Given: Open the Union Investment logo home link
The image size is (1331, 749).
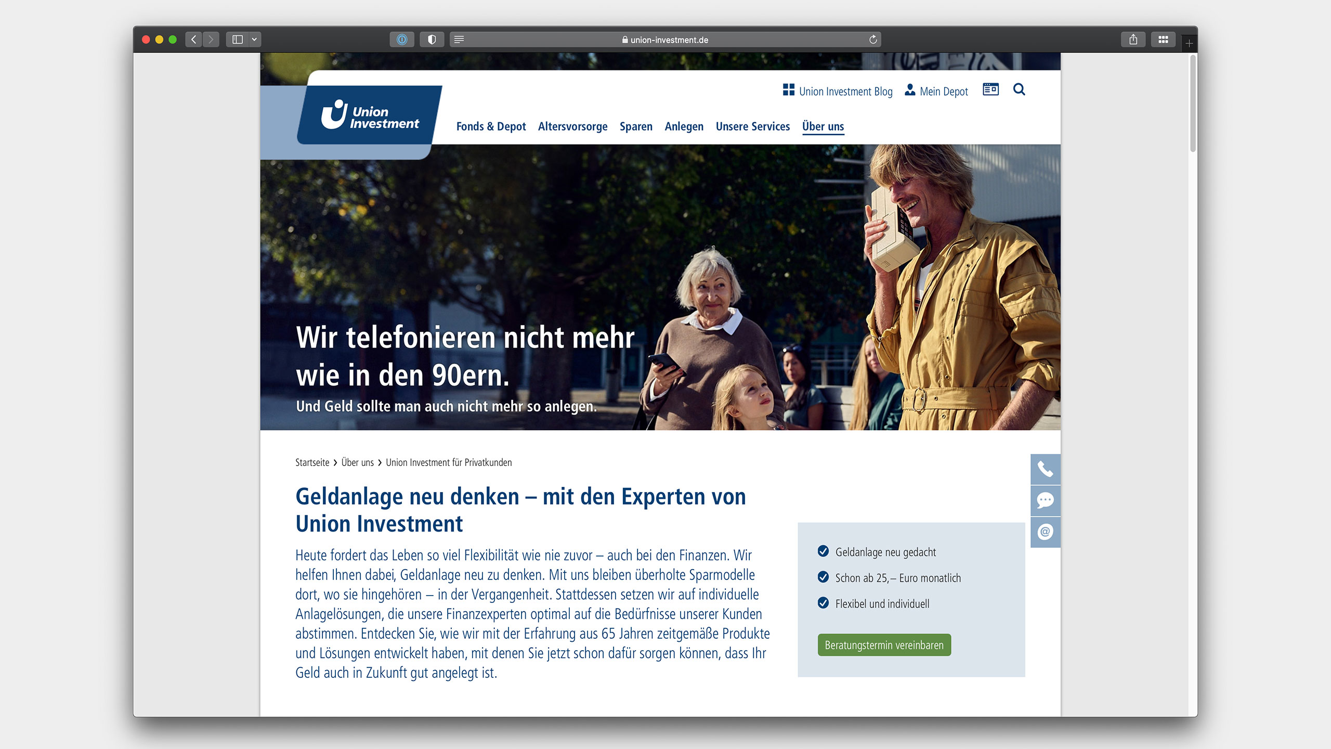Looking at the screenshot, I should click(x=370, y=115).
